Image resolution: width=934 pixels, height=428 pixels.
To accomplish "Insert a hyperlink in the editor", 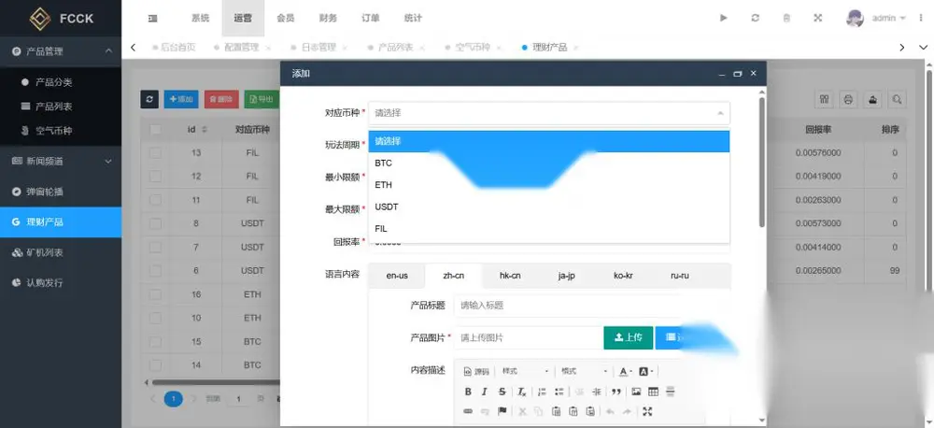I will [x=468, y=411].
